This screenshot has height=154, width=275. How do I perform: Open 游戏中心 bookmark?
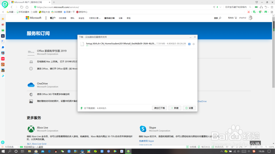pyautogui.click(x=82, y=12)
